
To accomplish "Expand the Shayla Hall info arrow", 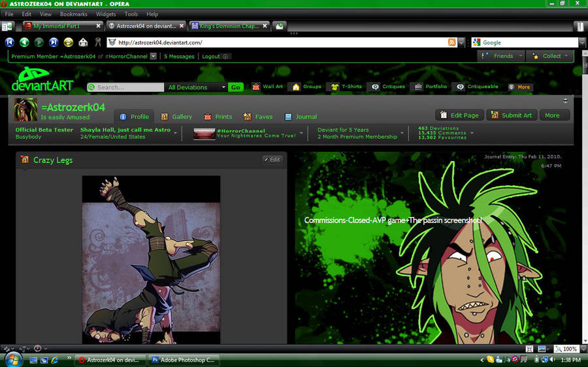I will pyautogui.click(x=176, y=133).
